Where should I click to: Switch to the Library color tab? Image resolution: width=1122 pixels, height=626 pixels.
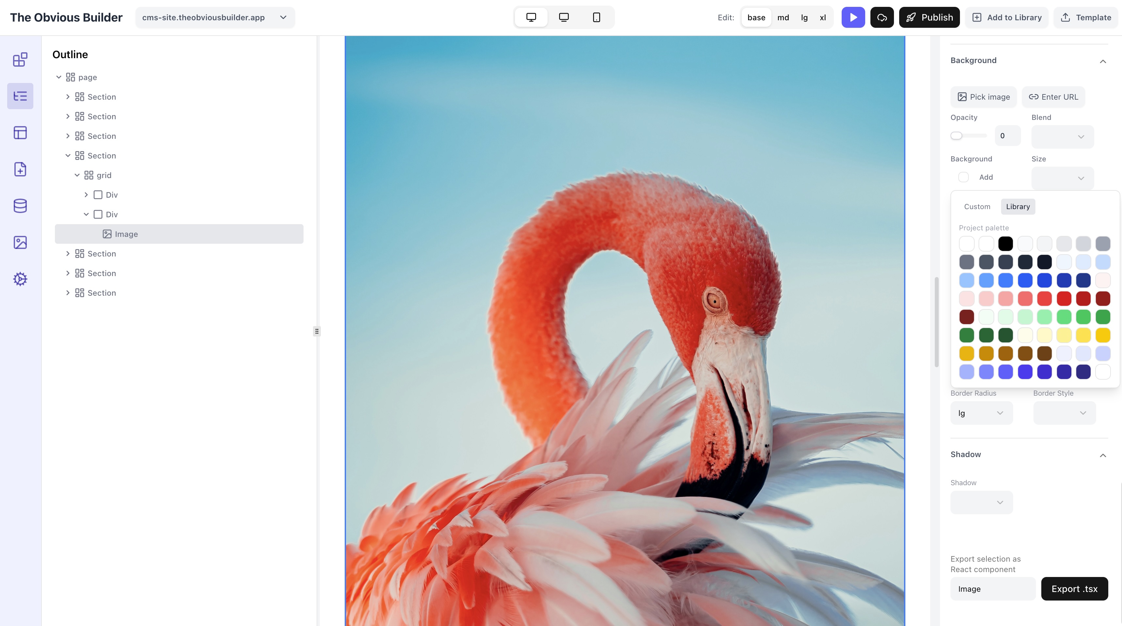click(1017, 206)
